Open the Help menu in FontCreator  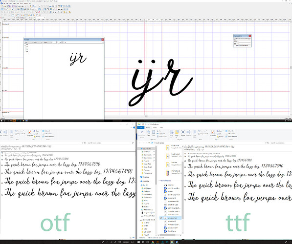(30, 3)
